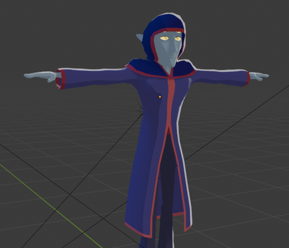Click the 3D cursor crosshair beside the robe
Screen dimensions: 289x248
coord(140,111)
